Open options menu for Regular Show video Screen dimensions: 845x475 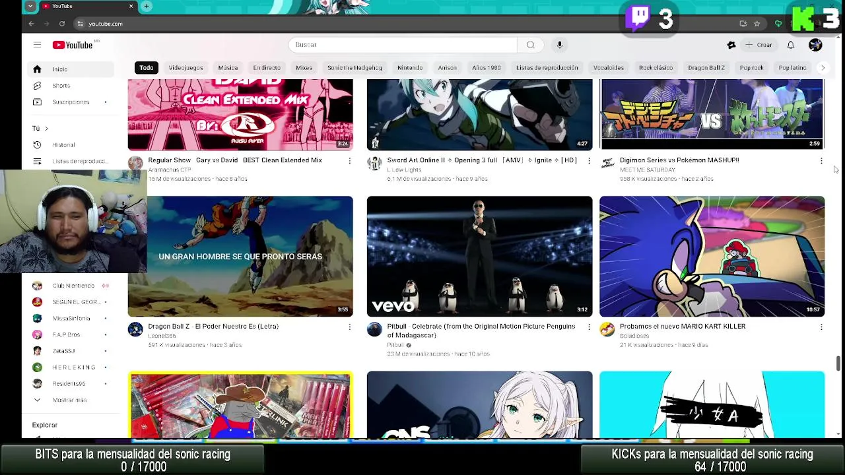pyautogui.click(x=350, y=160)
